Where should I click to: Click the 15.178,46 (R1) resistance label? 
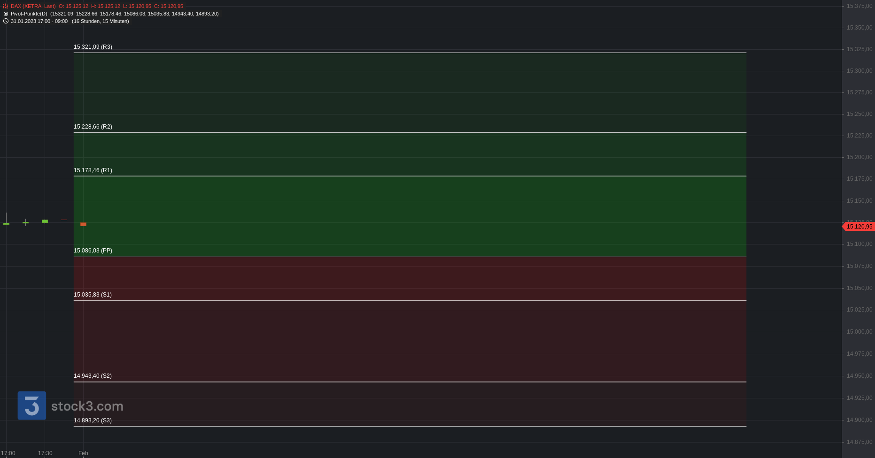(93, 170)
